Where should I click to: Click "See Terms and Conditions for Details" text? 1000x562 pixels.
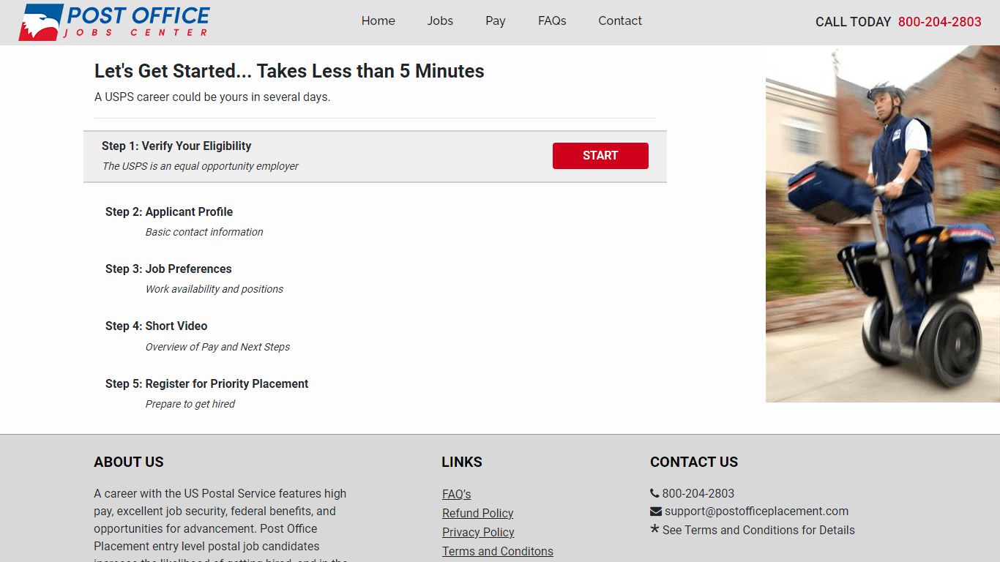pos(758,530)
